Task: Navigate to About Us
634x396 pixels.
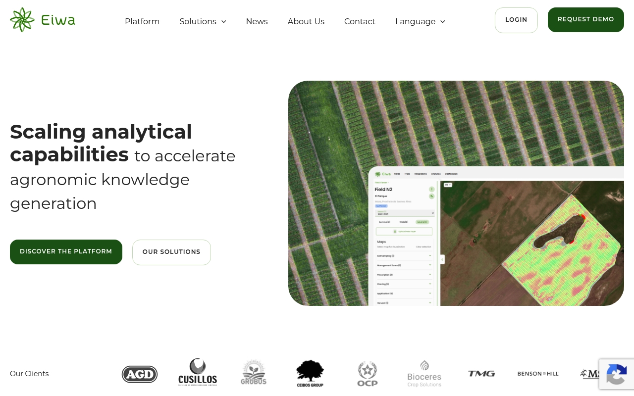Action: tap(306, 21)
